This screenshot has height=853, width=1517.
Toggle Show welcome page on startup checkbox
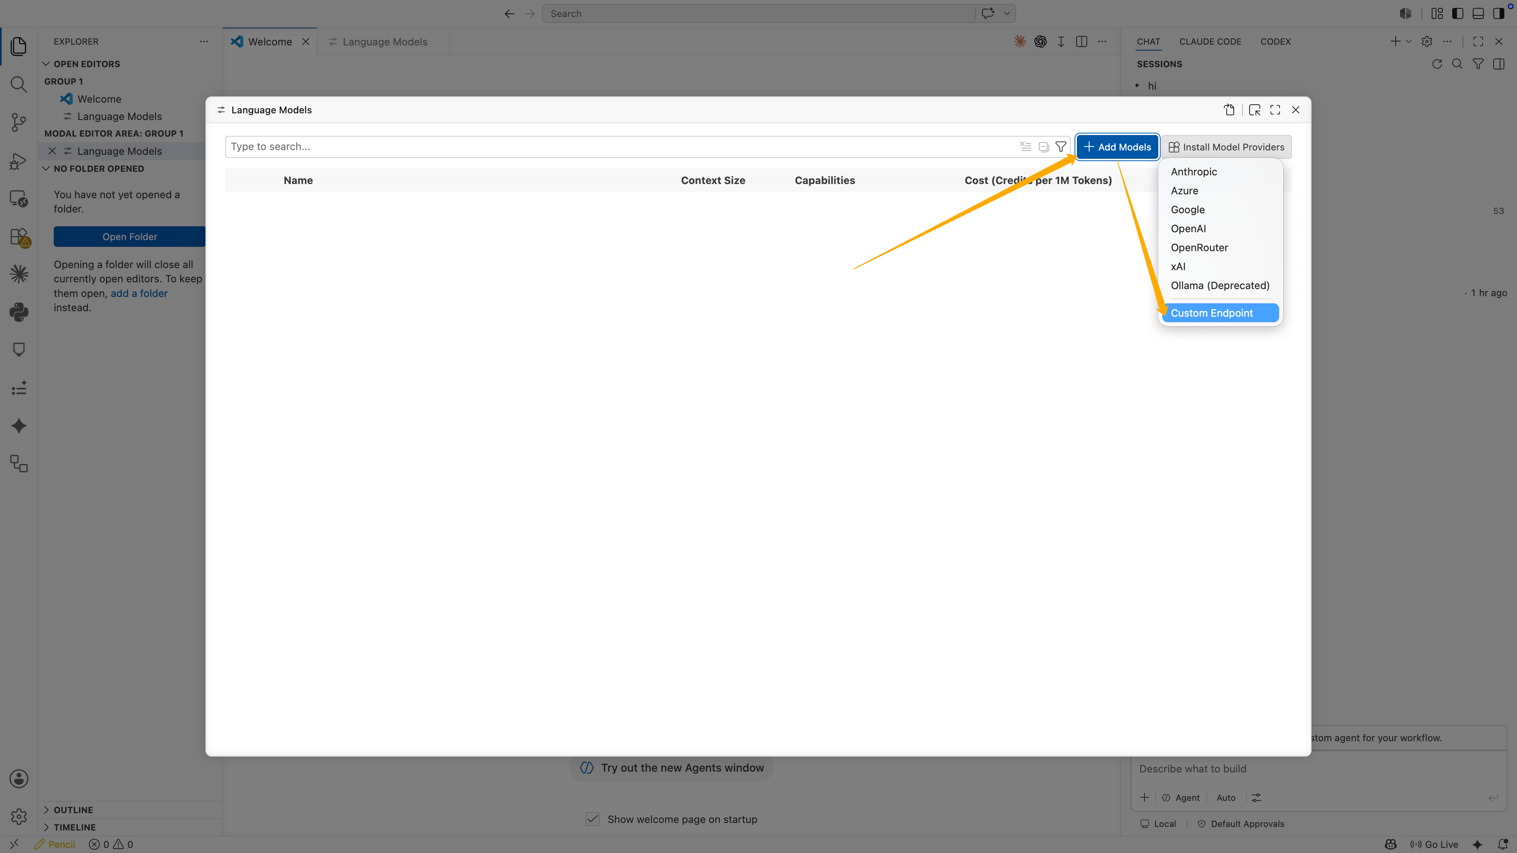pos(593,819)
